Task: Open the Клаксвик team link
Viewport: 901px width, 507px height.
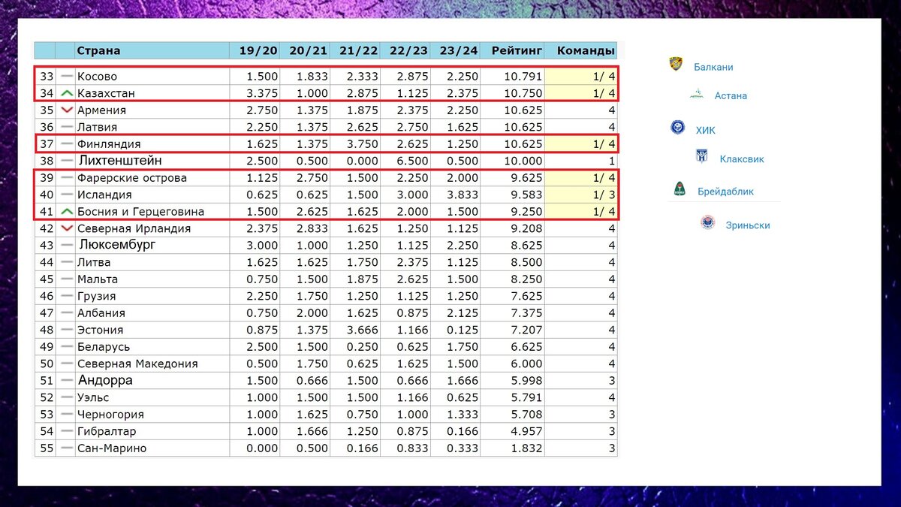Action: click(x=742, y=159)
